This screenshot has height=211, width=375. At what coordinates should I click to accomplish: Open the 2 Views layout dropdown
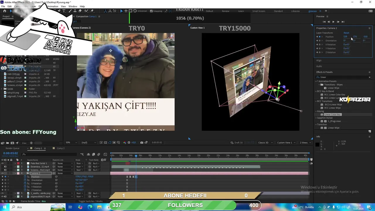point(305,142)
